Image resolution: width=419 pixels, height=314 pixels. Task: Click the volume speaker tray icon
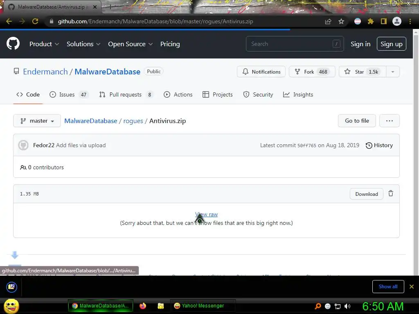347,306
